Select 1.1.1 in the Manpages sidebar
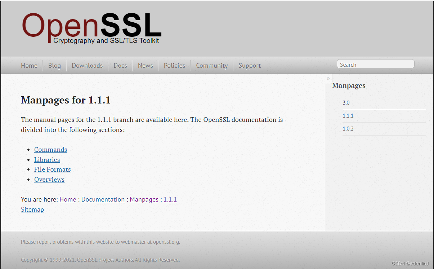Image resolution: width=434 pixels, height=269 pixels. click(x=348, y=116)
